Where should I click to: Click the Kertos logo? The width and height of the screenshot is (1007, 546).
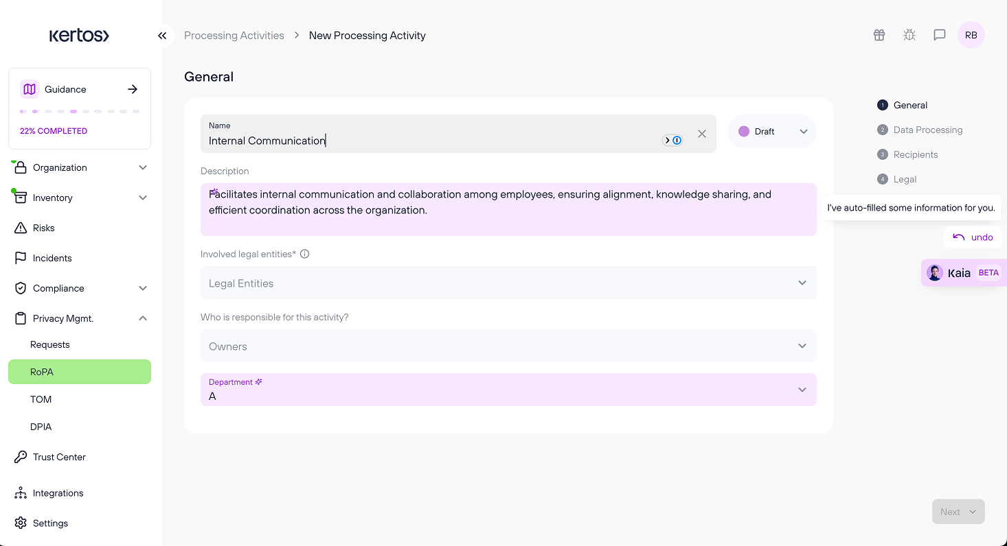(x=79, y=36)
